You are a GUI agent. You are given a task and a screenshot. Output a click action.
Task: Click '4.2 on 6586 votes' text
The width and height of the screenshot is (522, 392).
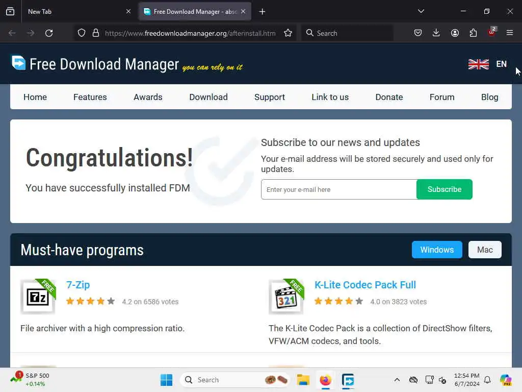pyautogui.click(x=150, y=302)
